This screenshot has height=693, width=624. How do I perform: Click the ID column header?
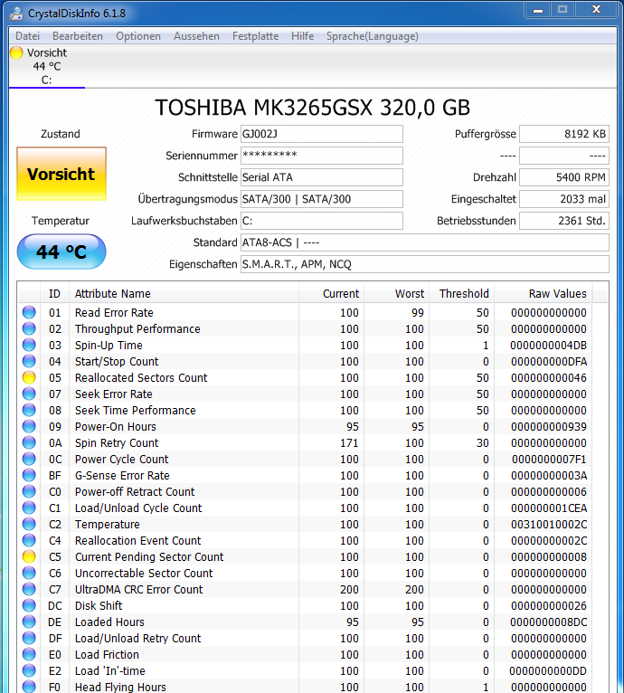click(x=54, y=293)
